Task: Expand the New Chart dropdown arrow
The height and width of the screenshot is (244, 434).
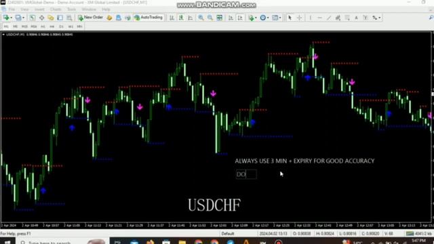Action: coord(11,18)
